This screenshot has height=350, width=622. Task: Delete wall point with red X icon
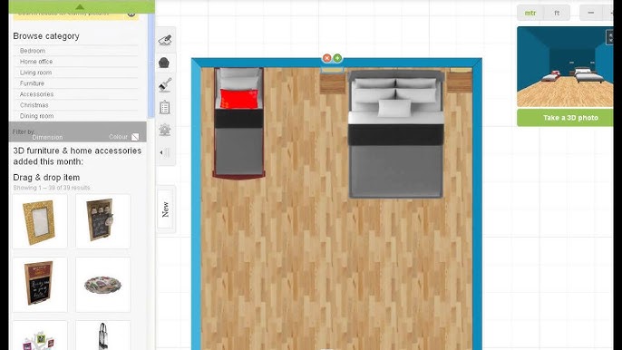(326, 58)
